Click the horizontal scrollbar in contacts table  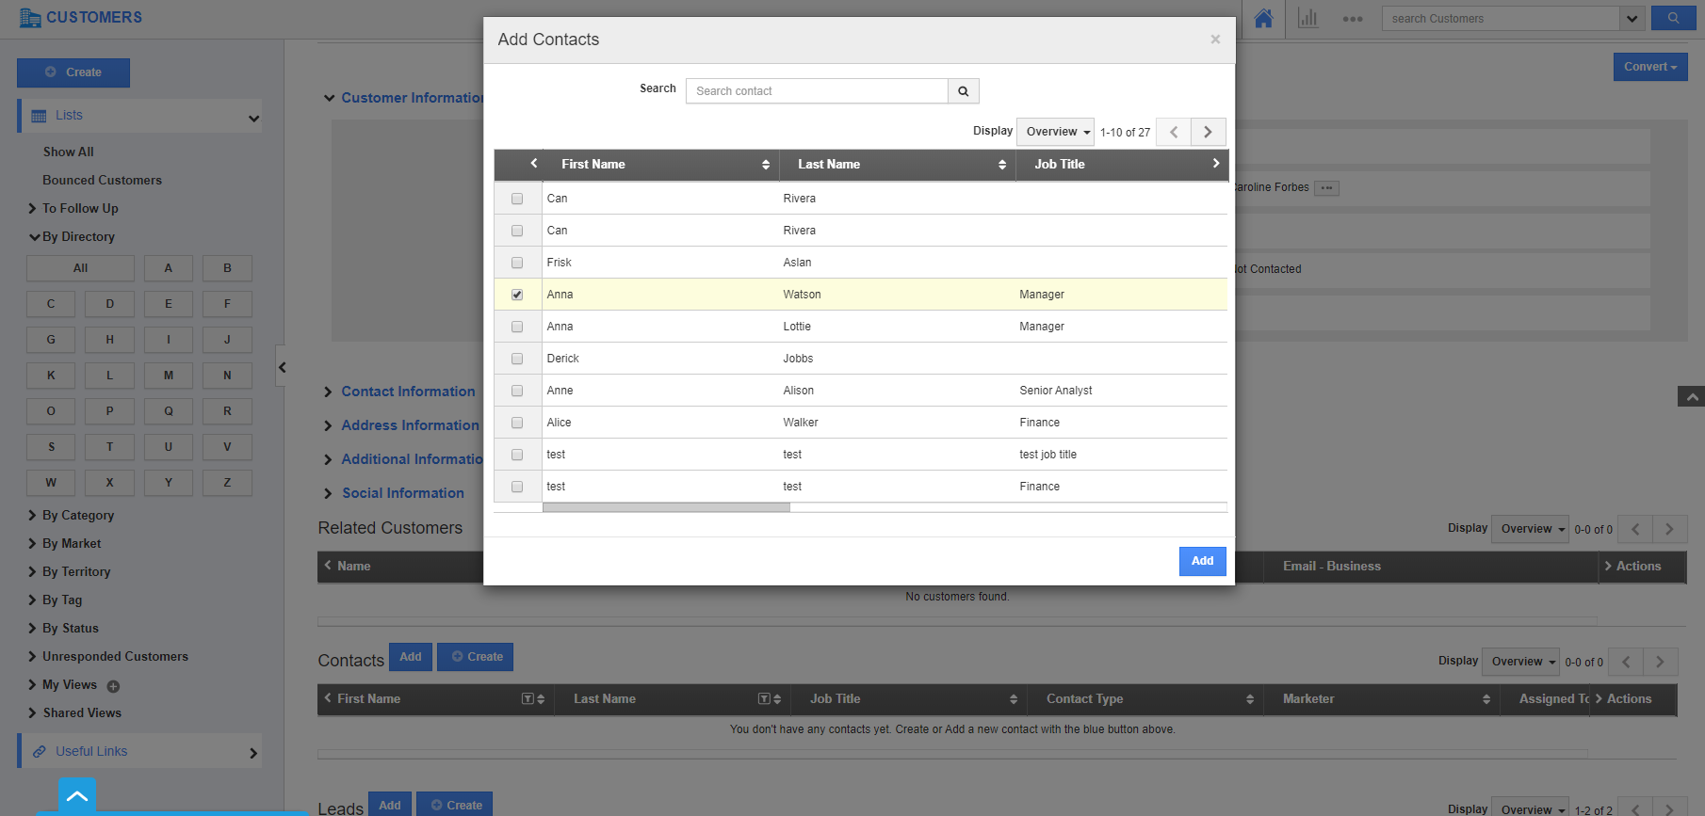click(666, 507)
